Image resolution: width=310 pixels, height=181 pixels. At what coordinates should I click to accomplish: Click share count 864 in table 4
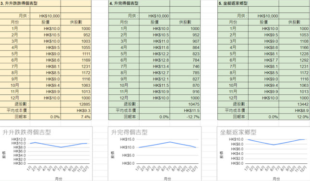tap(185, 47)
